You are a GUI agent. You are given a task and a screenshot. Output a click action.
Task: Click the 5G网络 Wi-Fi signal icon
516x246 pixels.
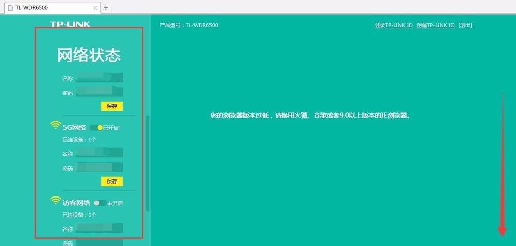coord(55,125)
